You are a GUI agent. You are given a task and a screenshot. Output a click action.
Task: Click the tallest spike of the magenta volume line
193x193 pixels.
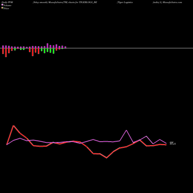(127, 130)
